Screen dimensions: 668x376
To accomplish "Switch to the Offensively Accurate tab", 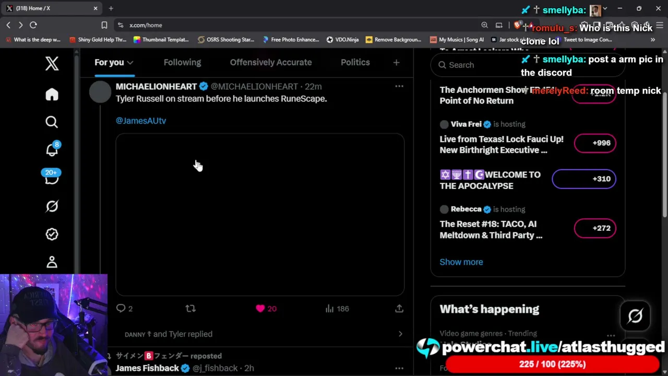I will pos(271,62).
